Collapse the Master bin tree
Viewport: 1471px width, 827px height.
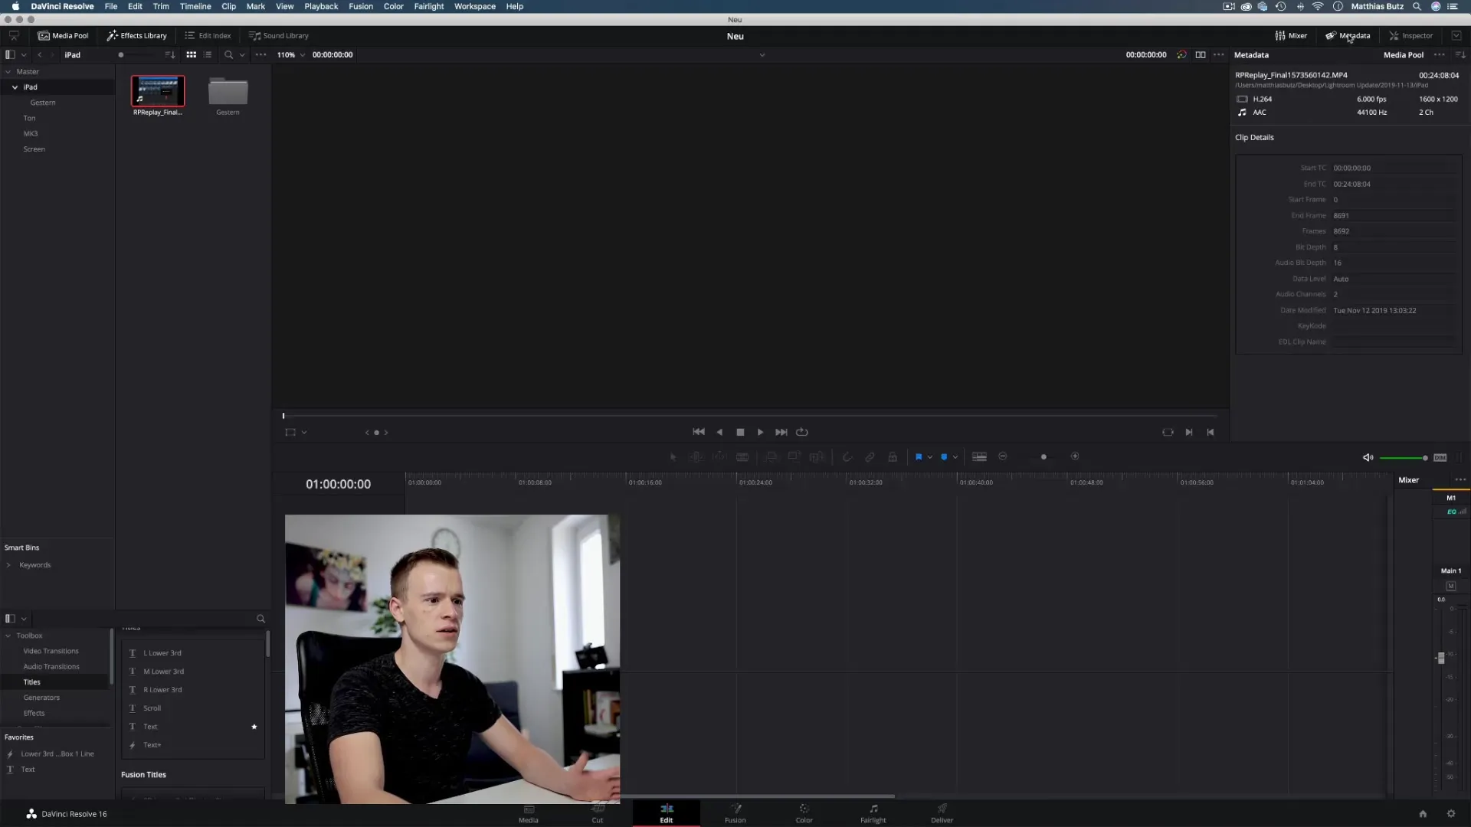point(8,71)
